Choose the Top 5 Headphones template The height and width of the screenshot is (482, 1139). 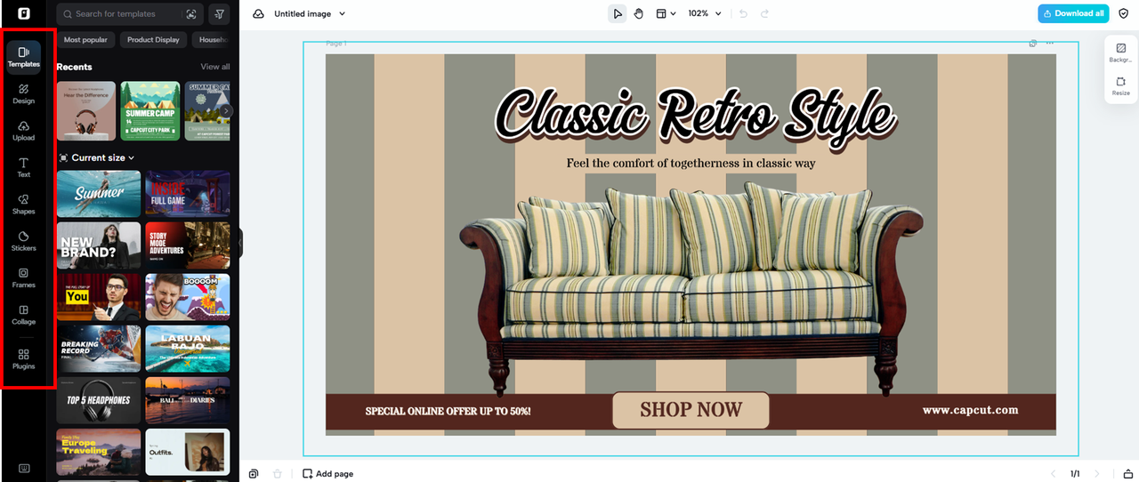coord(99,400)
